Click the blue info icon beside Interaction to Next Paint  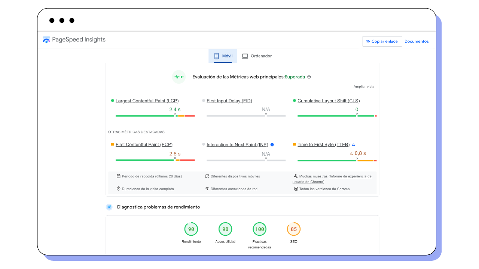272,144
